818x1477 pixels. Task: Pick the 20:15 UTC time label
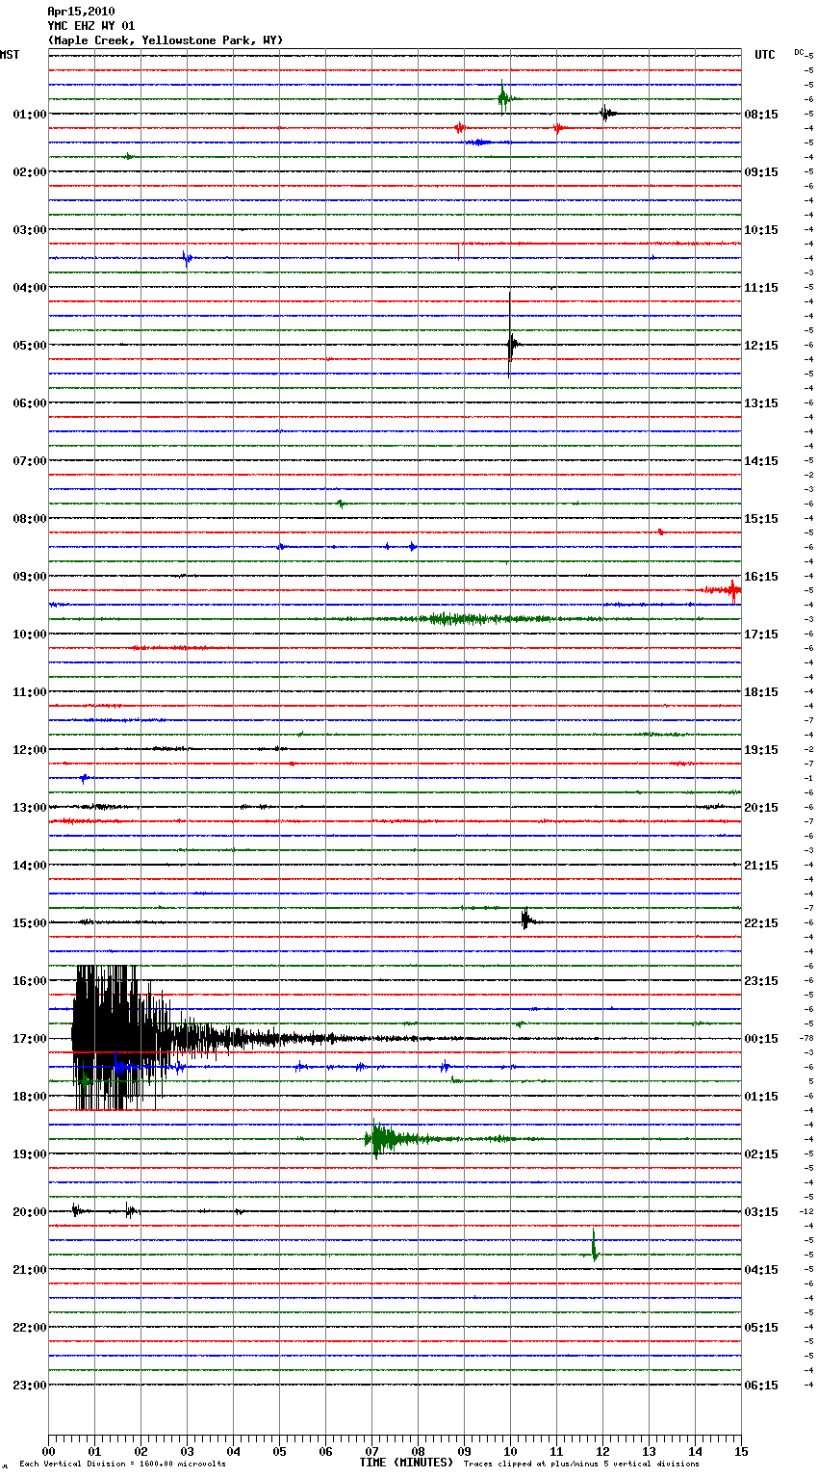click(x=761, y=808)
